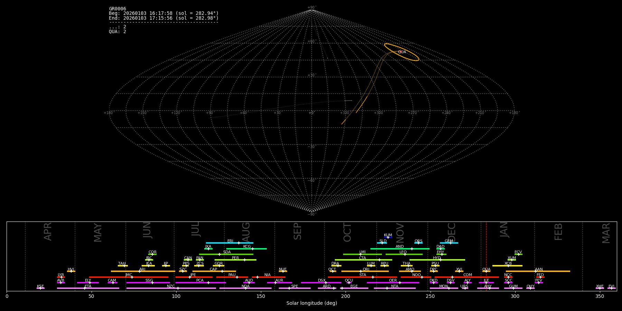
Task: Click the green ECV shower bar
Action: [x=518, y=254]
